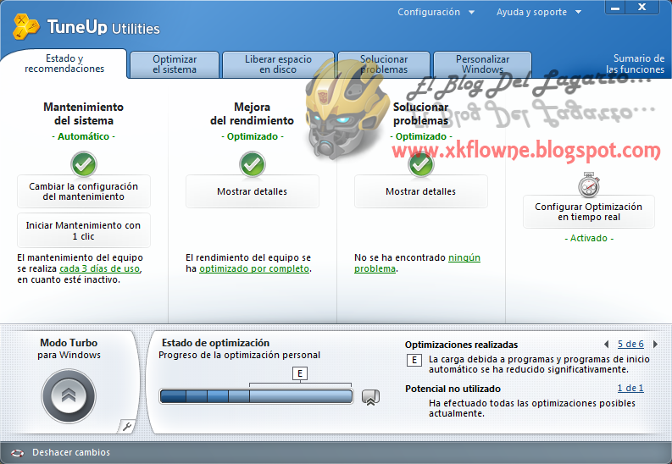This screenshot has width=672, height=464.
Task: Click the E marker above the progress bar
Action: pos(300,373)
